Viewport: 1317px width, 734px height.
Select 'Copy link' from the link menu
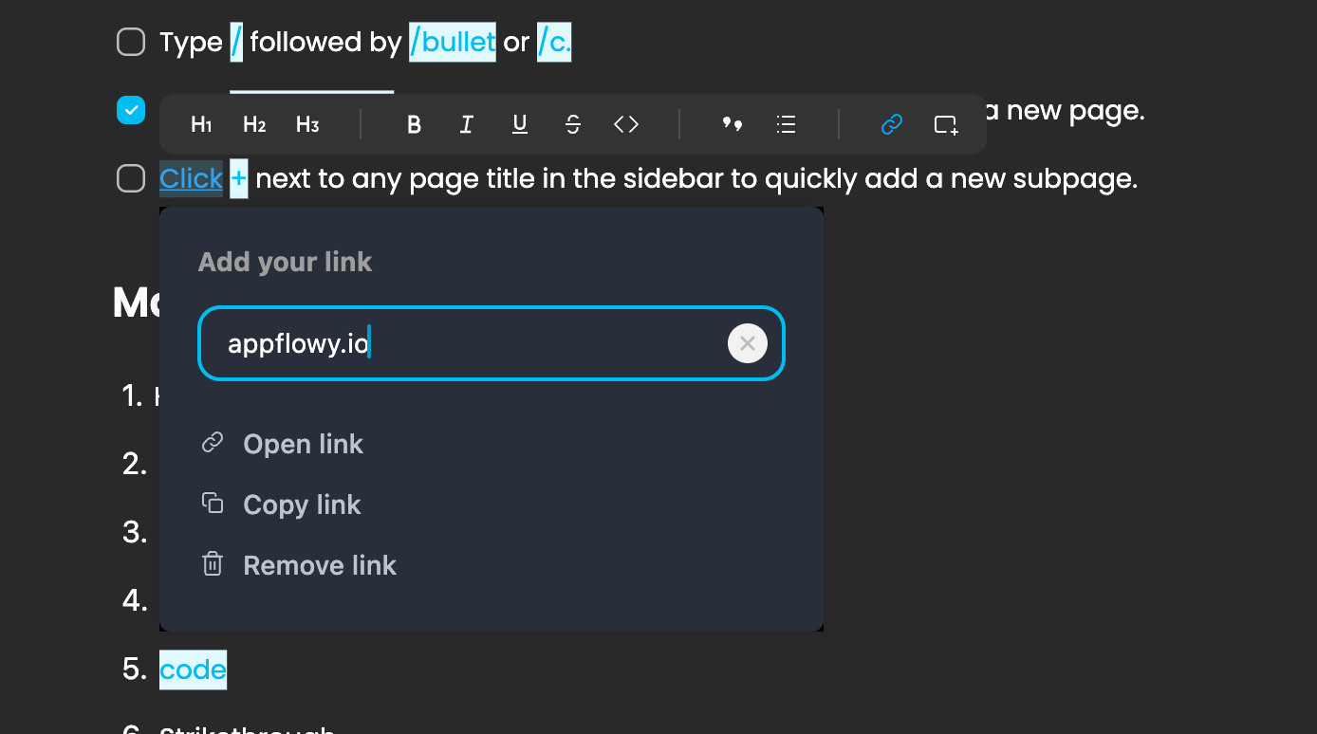302,505
